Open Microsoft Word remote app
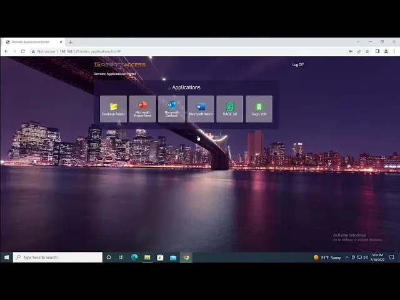400x300 pixels. click(x=201, y=109)
